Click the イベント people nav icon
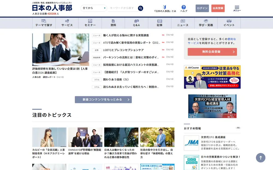 click(229, 21)
